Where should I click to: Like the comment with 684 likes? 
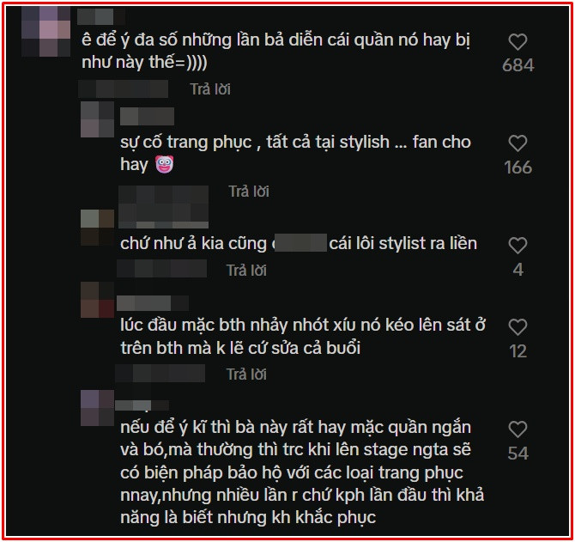pos(517,41)
